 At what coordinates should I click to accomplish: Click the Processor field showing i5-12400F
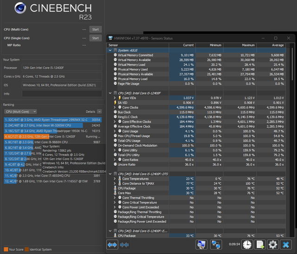coord(62,68)
